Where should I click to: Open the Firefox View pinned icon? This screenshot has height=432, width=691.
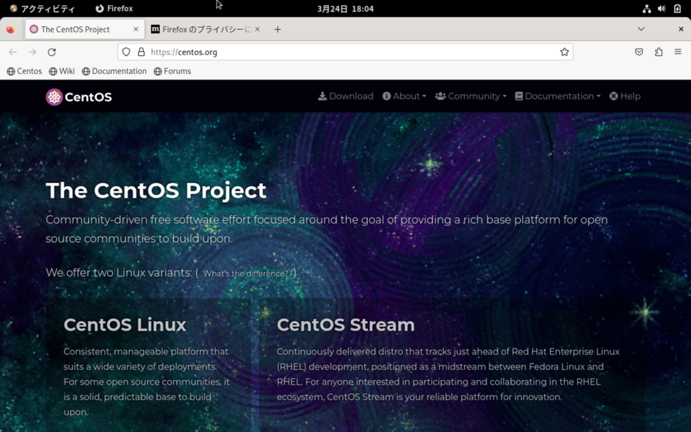click(x=11, y=29)
